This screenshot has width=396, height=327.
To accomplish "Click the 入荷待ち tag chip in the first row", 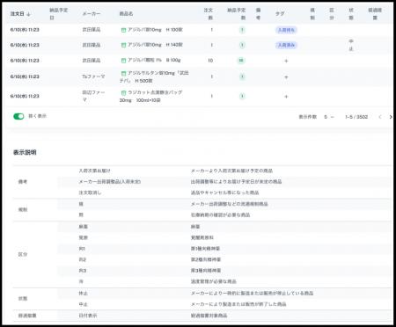I will (x=286, y=30).
